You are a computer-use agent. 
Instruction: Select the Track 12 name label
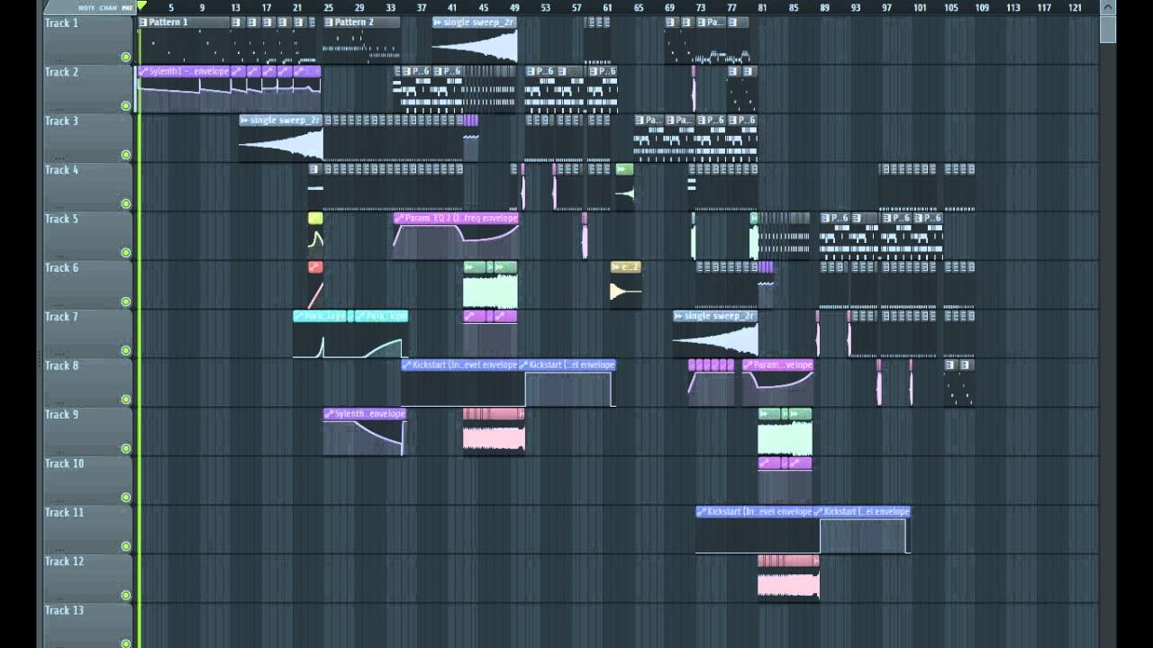click(x=64, y=562)
